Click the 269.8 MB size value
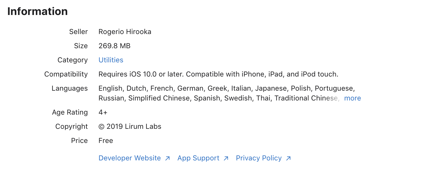The height and width of the screenshot is (174, 435). pos(115,46)
